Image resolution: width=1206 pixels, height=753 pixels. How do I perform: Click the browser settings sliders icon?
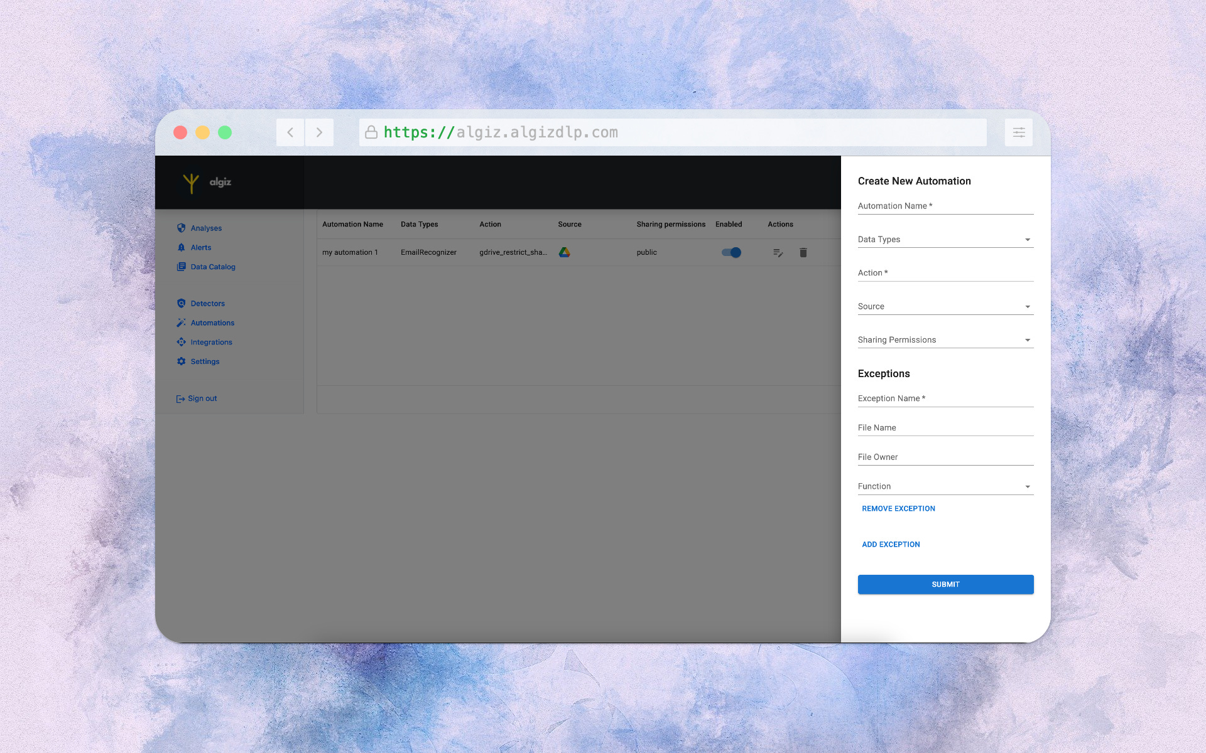pos(1018,132)
